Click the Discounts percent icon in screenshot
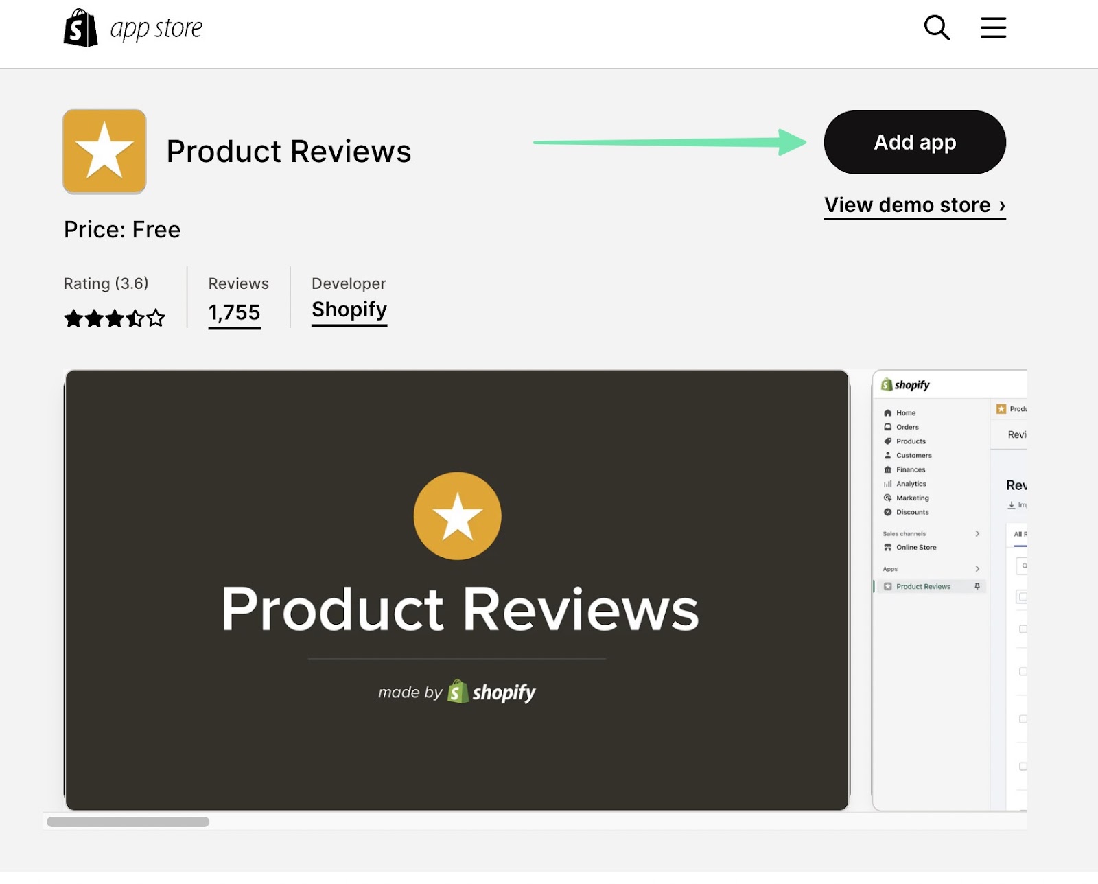 coord(887,513)
